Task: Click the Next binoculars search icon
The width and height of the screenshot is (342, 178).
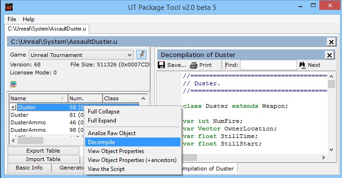Action: pos(302,65)
